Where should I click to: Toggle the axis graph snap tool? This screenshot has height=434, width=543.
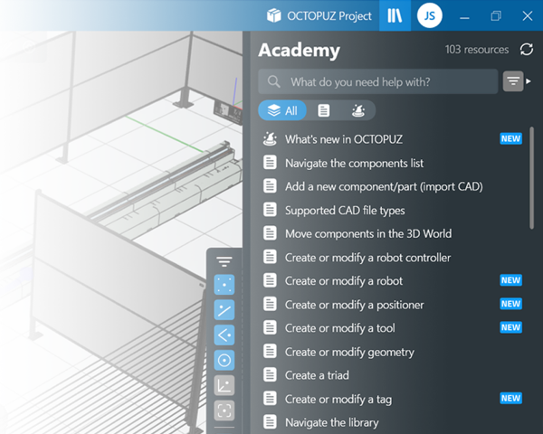[224, 385]
